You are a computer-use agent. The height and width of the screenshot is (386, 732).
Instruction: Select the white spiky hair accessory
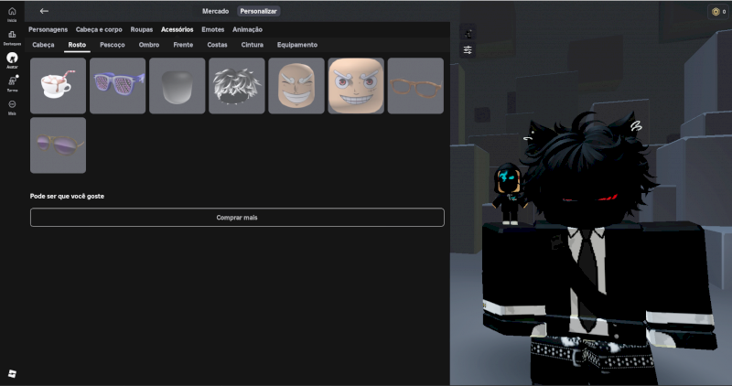point(236,86)
